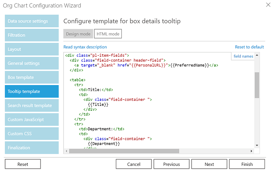Select General settings in sidebar
The image size is (272, 171).
coord(32,63)
